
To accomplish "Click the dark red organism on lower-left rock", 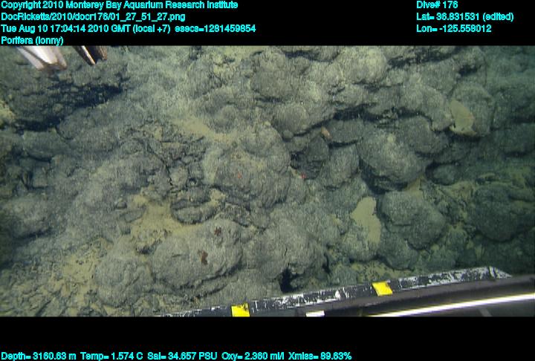I will (x=201, y=256).
